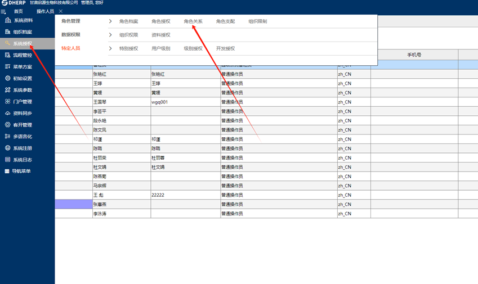Image resolution: width=478 pixels, height=284 pixels.
Task: Select the 陈文凤 name cell
Action: pos(121,130)
